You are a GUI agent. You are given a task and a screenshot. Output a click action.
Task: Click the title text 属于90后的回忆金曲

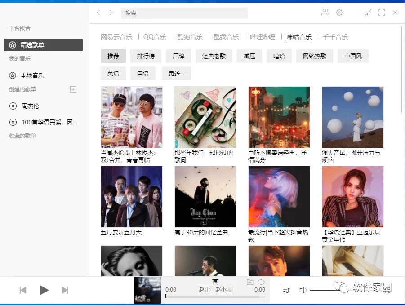tap(201, 232)
